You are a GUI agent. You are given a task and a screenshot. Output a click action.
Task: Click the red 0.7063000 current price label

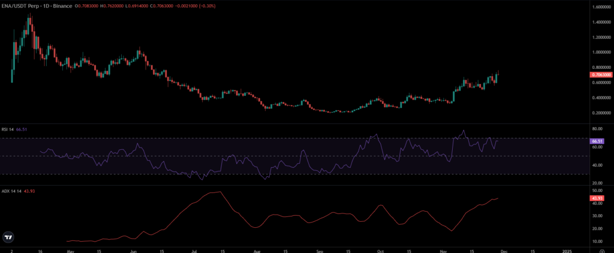601,74
